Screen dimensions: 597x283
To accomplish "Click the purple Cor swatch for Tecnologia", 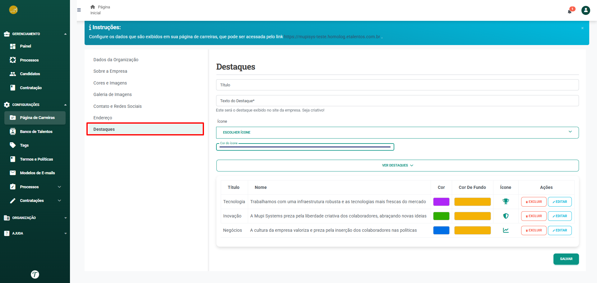I will (x=441, y=202).
